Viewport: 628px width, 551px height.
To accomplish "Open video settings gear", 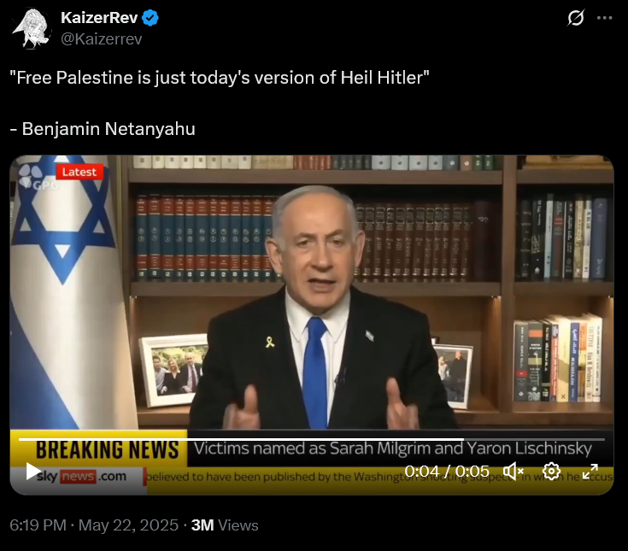I will click(551, 472).
